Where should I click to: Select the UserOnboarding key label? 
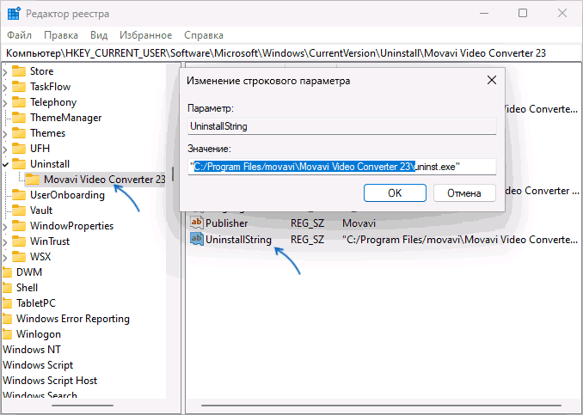click(x=67, y=195)
